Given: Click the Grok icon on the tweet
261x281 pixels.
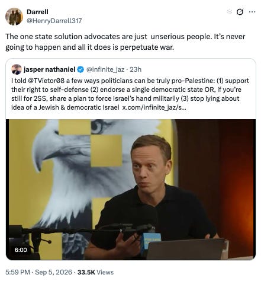Looking at the screenshot, I should 240,12.
